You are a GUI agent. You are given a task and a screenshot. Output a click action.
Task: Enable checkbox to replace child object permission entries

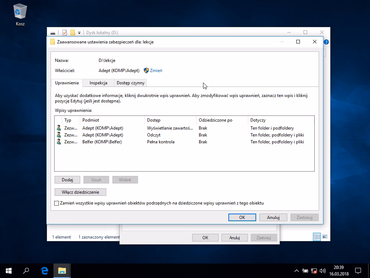click(x=57, y=203)
